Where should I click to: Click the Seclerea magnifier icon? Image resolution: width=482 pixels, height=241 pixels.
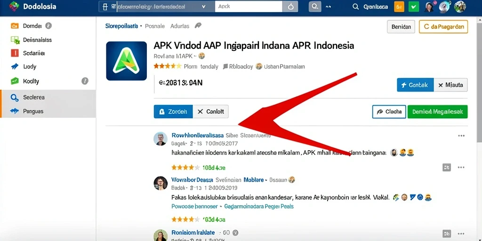[15, 97]
